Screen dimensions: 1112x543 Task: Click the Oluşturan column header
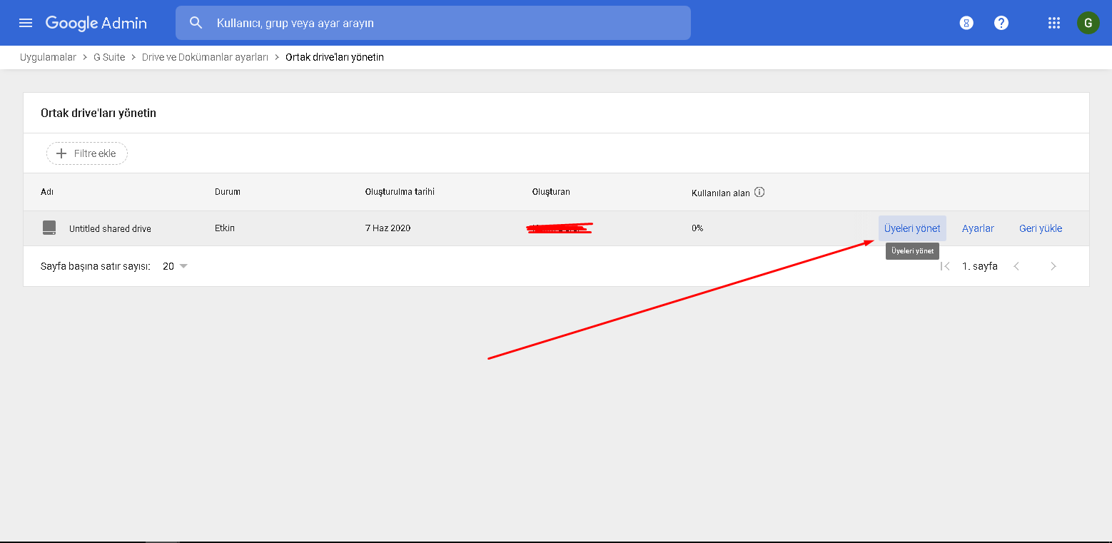click(551, 192)
